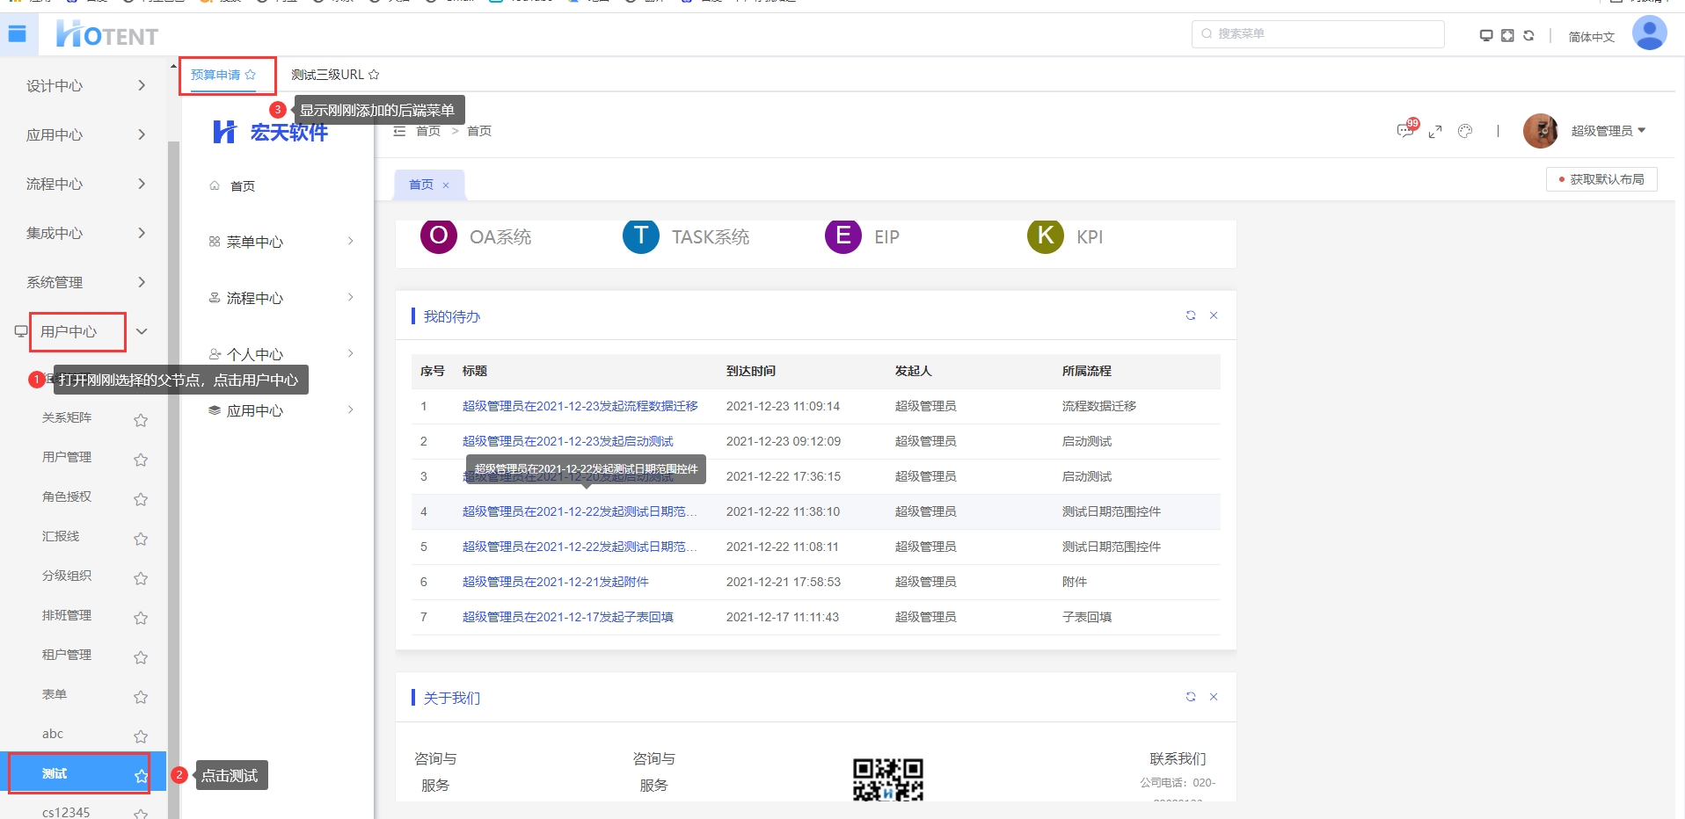This screenshot has width=1685, height=819.
Task: Click the theme palette icon
Action: click(x=1465, y=131)
